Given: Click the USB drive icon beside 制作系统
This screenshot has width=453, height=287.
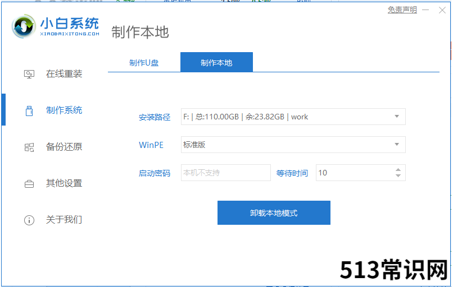Looking at the screenshot, I should coord(29,110).
